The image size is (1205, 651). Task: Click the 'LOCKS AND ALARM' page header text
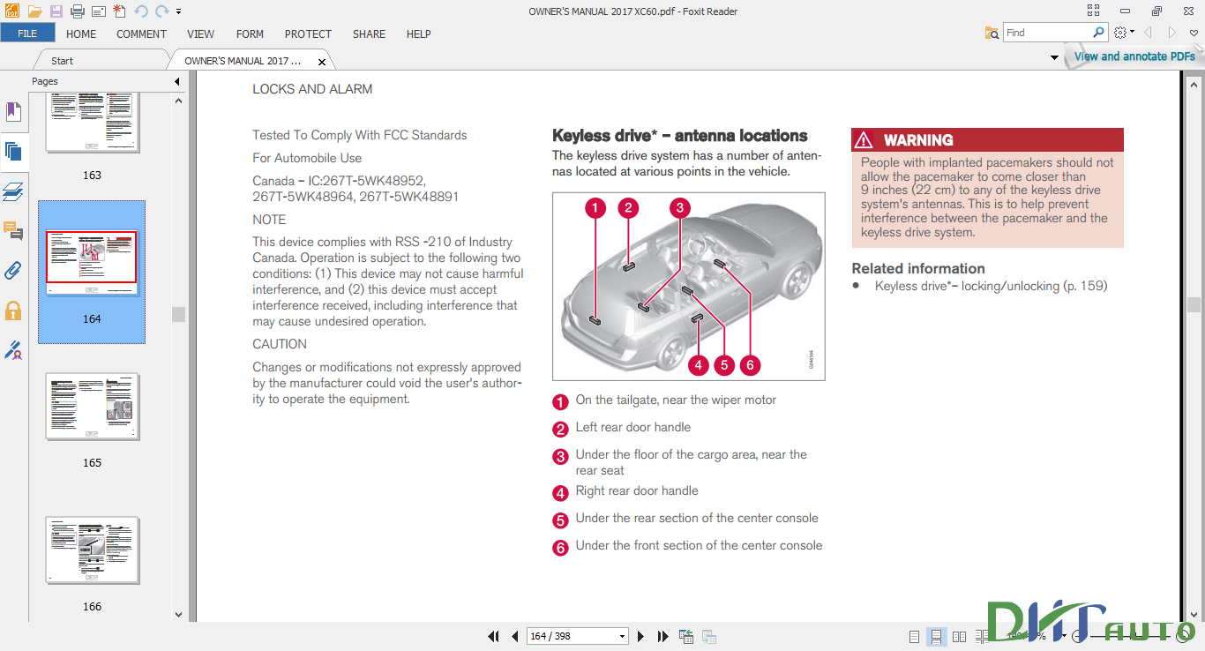[x=312, y=89]
